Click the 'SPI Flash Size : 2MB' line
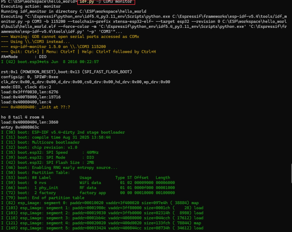Screen dimensions: 292x232 coord(47,163)
